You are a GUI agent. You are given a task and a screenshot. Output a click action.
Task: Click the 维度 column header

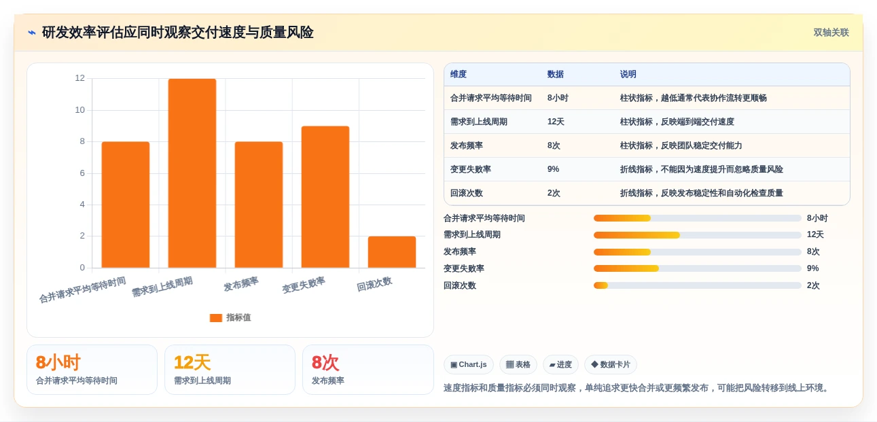[x=459, y=75]
